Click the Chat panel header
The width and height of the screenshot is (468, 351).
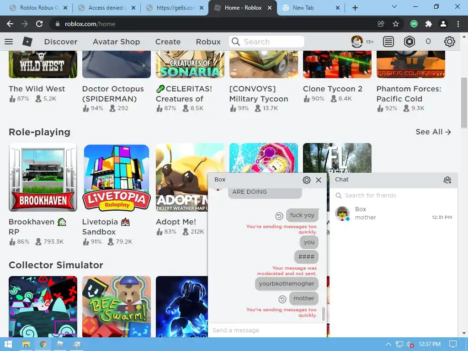point(394,180)
